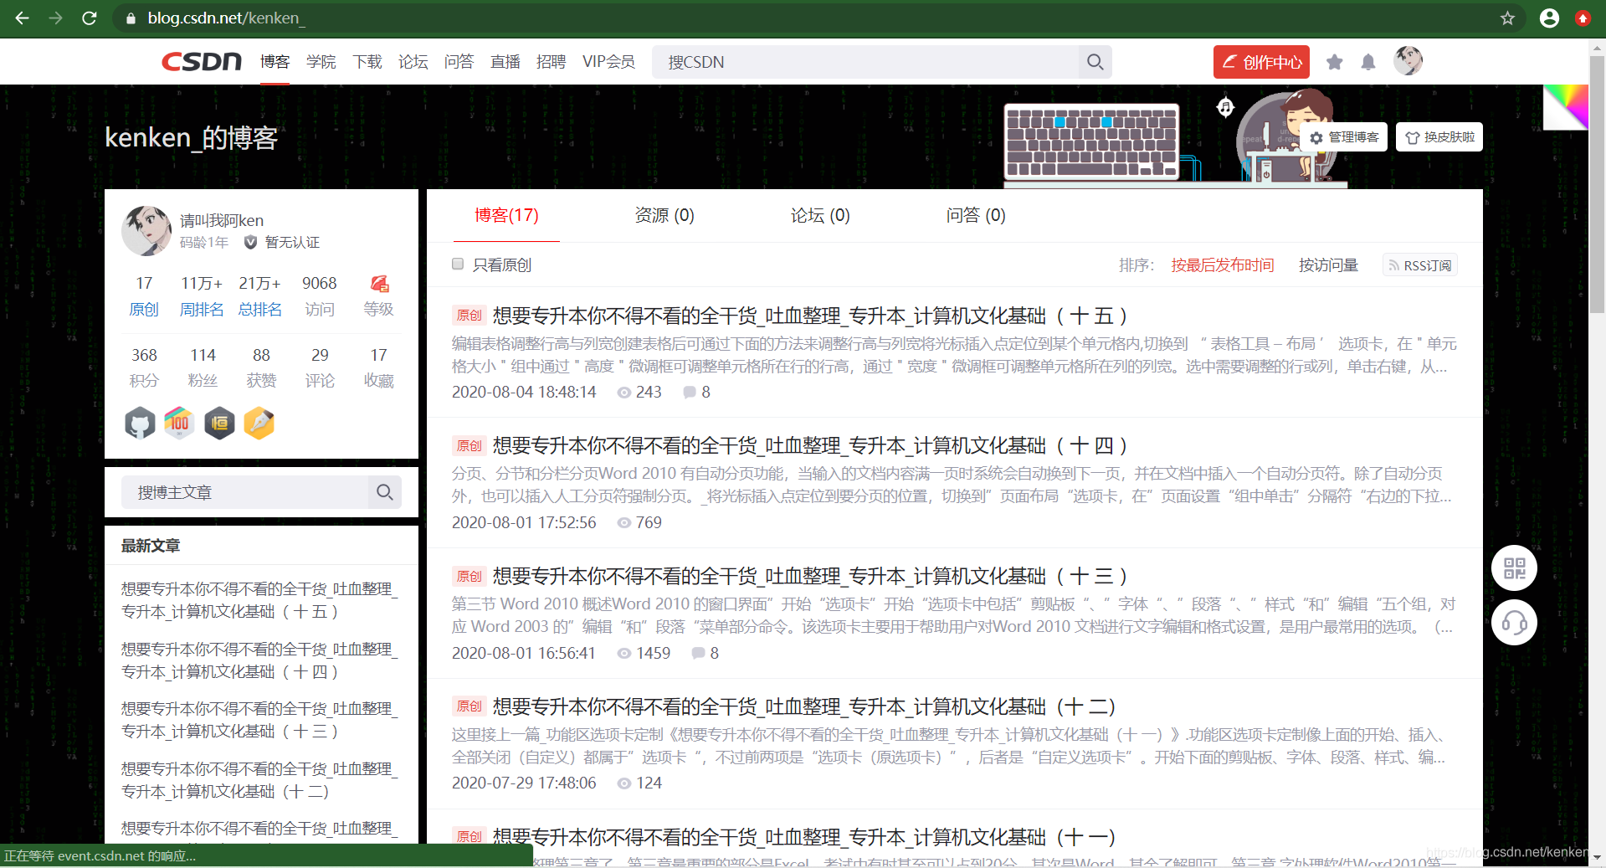1606x868 pixels.
Task: Sort articles by 按最后发布时间
Action: click(1222, 265)
